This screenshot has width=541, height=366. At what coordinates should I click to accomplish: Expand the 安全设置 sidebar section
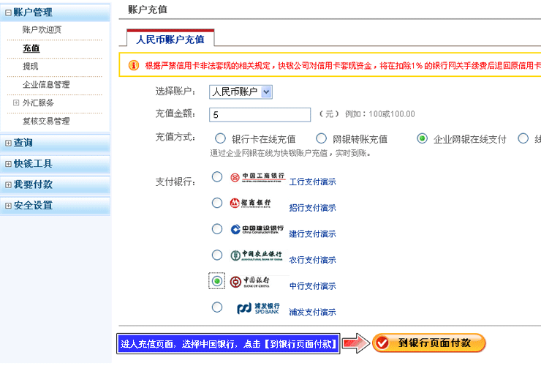tap(8, 206)
